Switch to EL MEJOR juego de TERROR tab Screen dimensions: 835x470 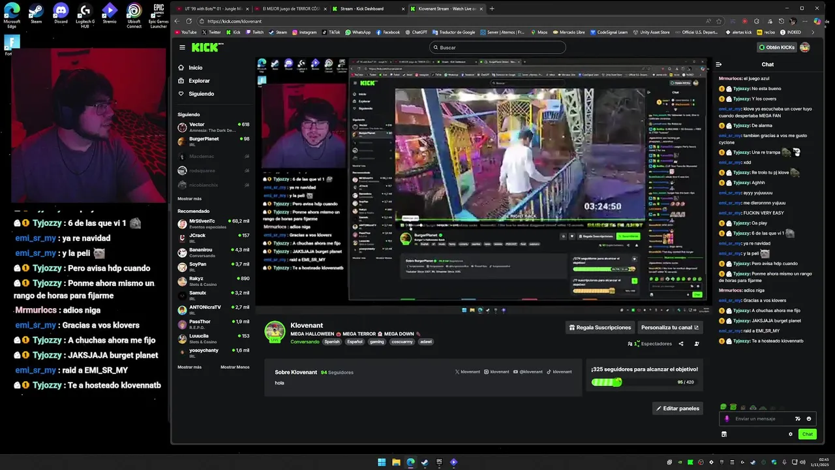[x=290, y=9]
